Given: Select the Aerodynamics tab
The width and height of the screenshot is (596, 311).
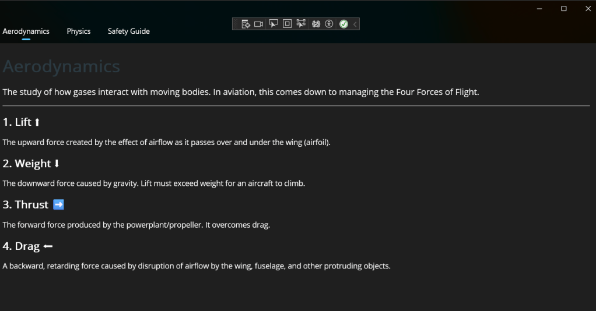Looking at the screenshot, I should pyautogui.click(x=26, y=31).
